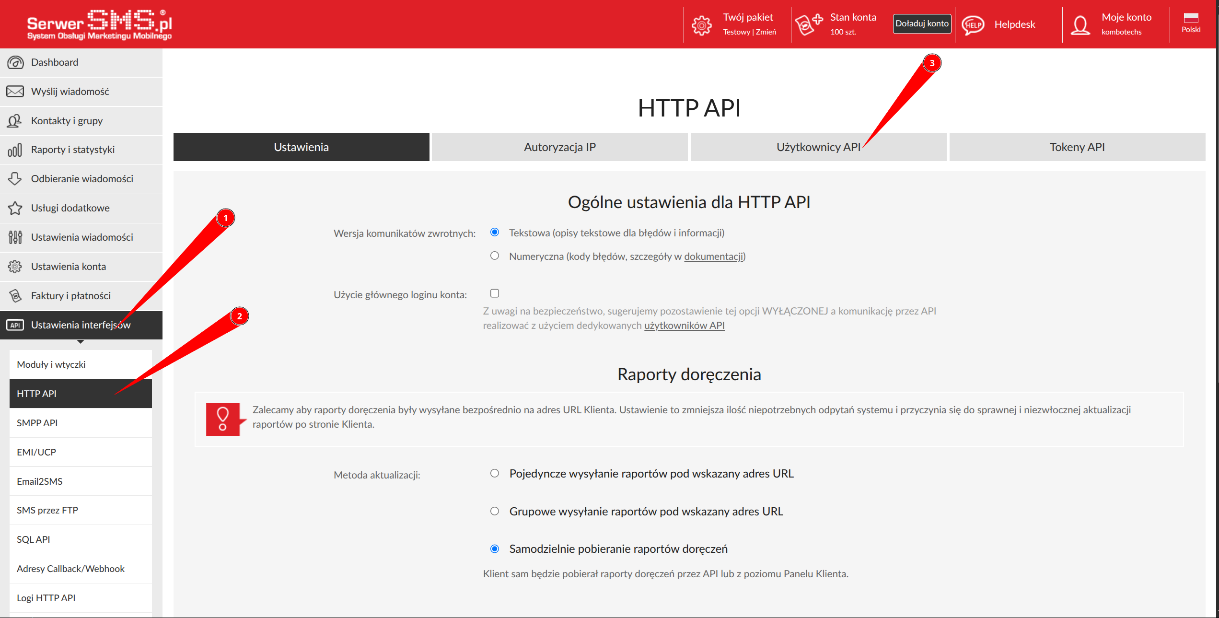The width and height of the screenshot is (1219, 618).
Task: Open Polski language selector flag
Action: tap(1191, 18)
